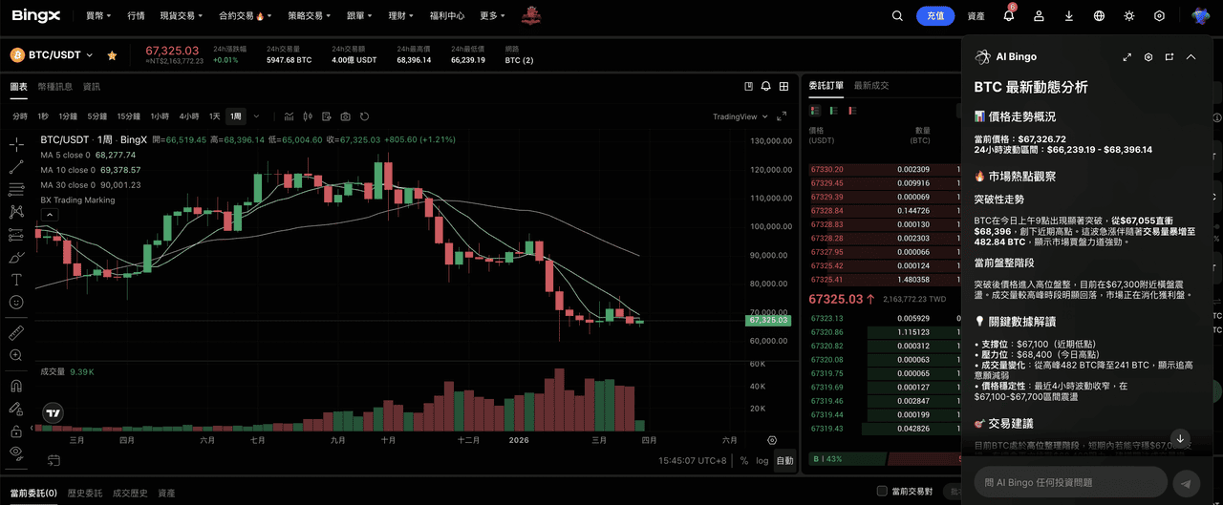The width and height of the screenshot is (1223, 505).
Task: Click the AI Bingo question input field
Action: pyautogui.click(x=1070, y=483)
